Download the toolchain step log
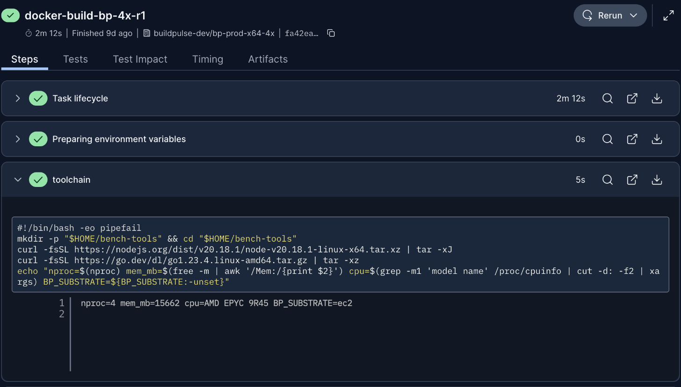681x387 pixels. click(x=657, y=180)
